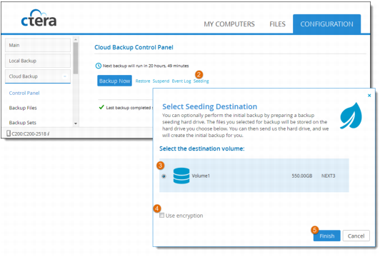
Task: Click the Volume1 database disk icon
Action: click(x=181, y=176)
